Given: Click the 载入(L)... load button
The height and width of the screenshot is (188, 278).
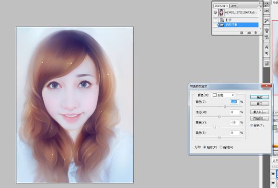Looking at the screenshot, I should click(x=260, y=112).
